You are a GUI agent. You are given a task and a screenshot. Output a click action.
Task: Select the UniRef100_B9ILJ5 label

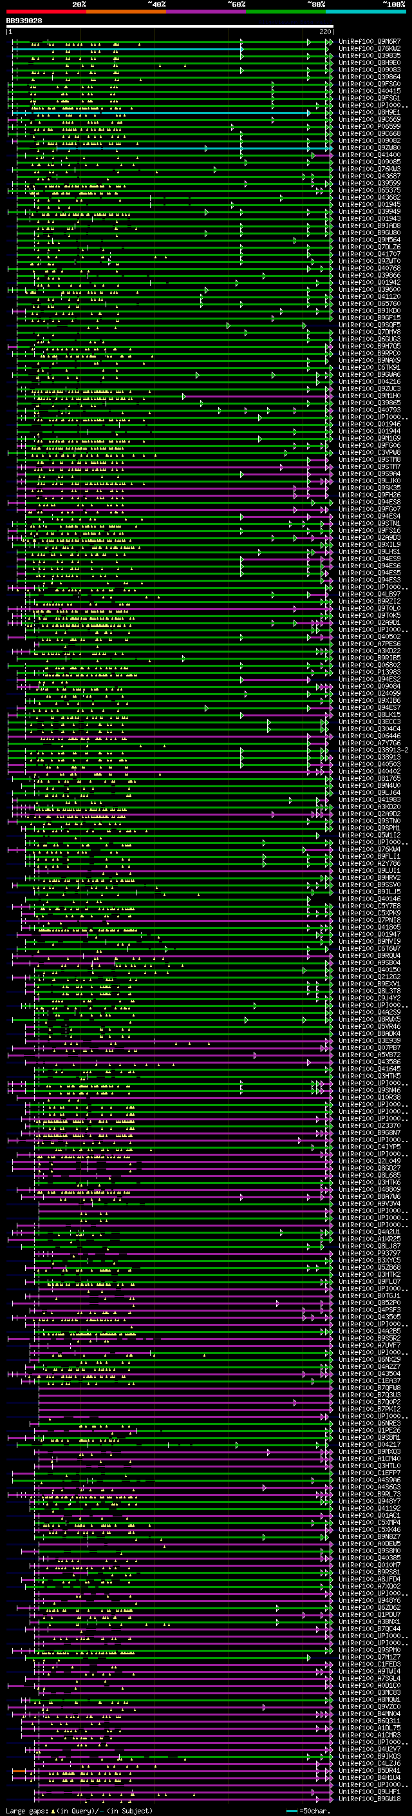click(x=370, y=892)
